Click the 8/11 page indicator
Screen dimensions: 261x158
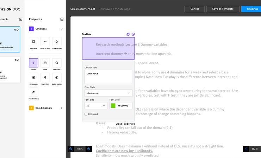255,149
